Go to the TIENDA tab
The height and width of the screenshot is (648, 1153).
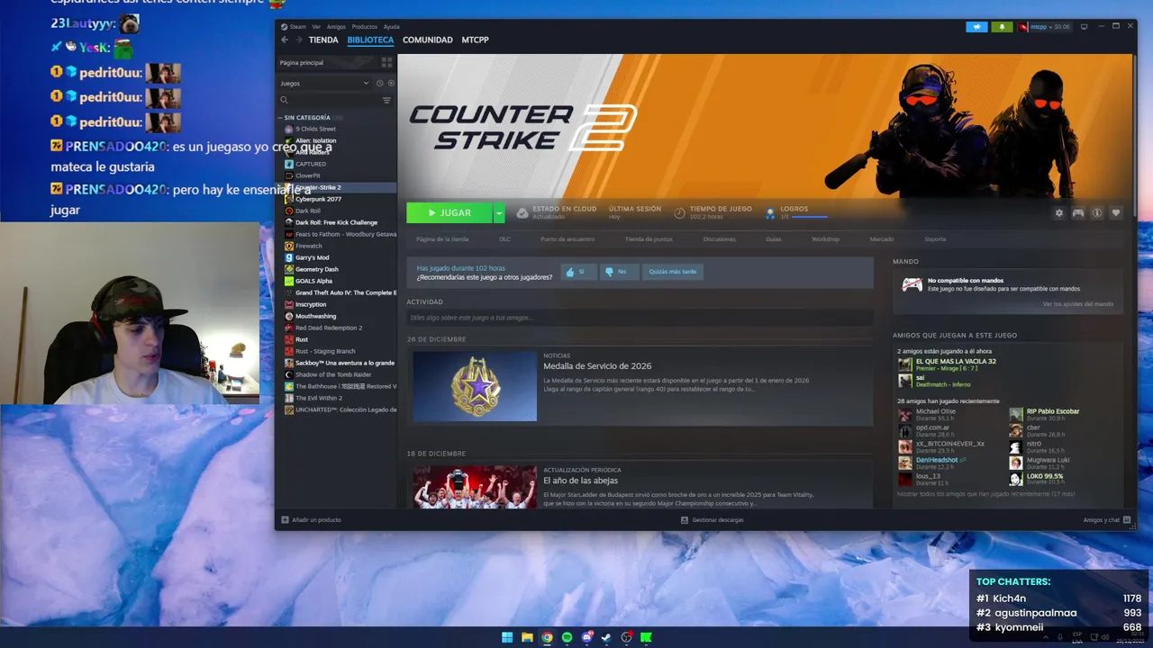pyautogui.click(x=323, y=40)
